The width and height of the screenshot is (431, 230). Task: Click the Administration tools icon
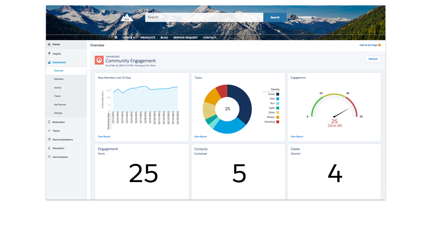[x=49, y=157]
